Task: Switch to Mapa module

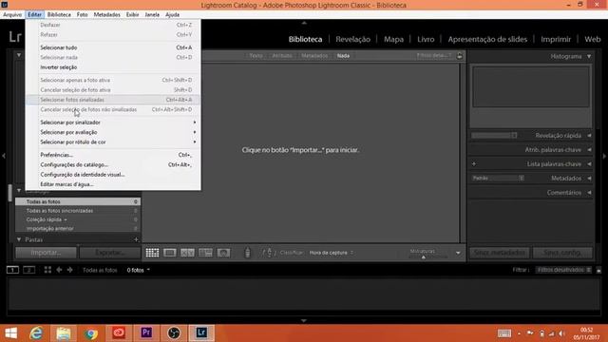Action: click(393, 39)
